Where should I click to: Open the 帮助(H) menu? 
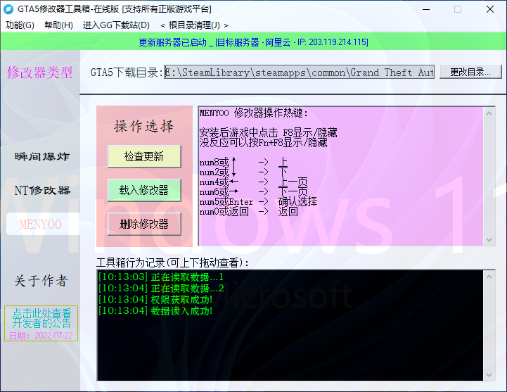coord(58,25)
